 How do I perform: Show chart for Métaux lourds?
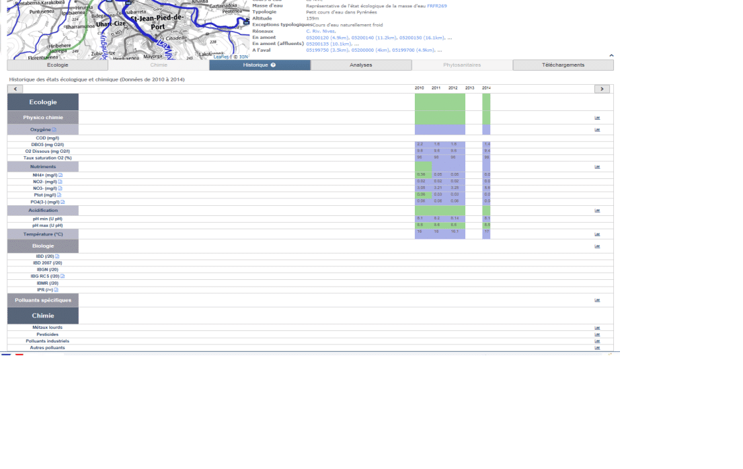597,328
